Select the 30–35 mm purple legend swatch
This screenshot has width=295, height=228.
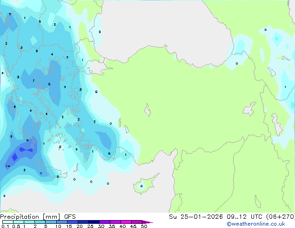point(105,222)
